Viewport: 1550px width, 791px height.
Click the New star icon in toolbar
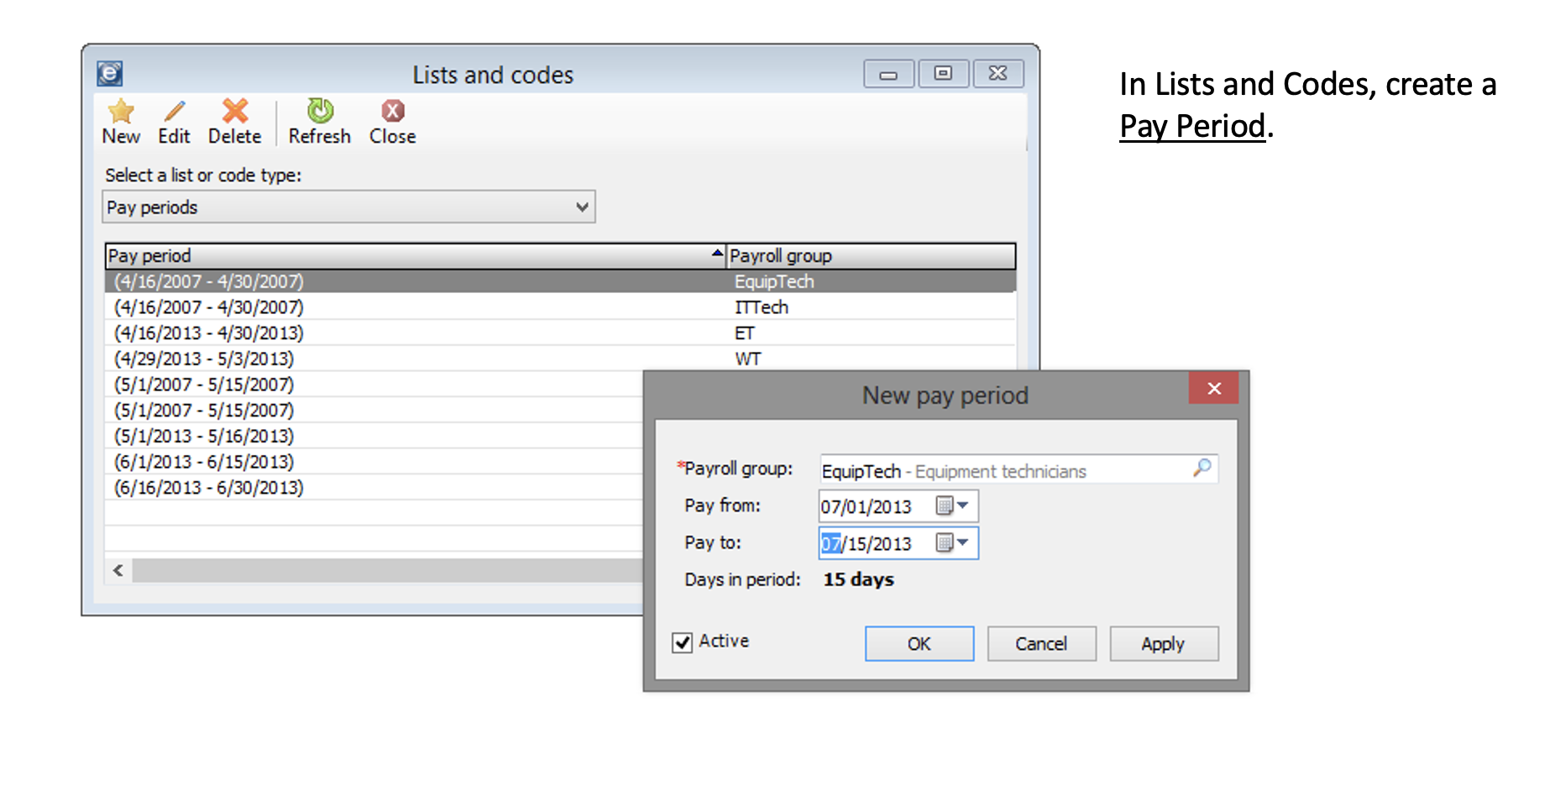[121, 111]
